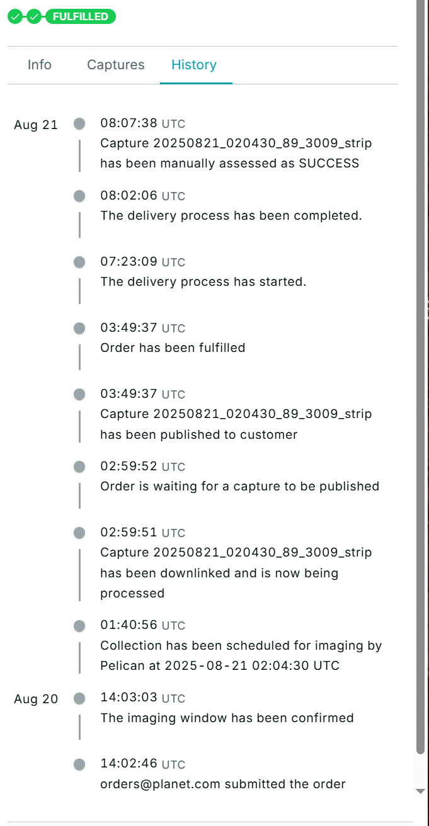The height and width of the screenshot is (826, 429).
Task: Click the marker for capture published to customer
Action: [79, 394]
